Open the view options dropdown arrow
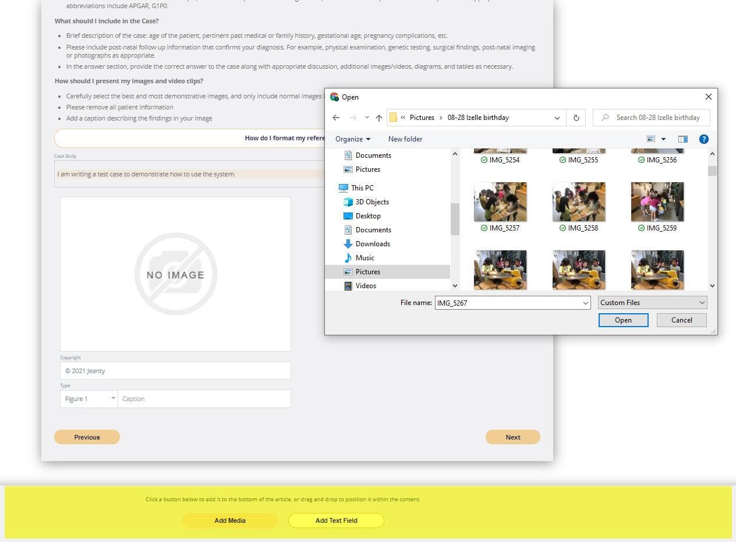Viewport: 736px width, 542px height. [663, 139]
